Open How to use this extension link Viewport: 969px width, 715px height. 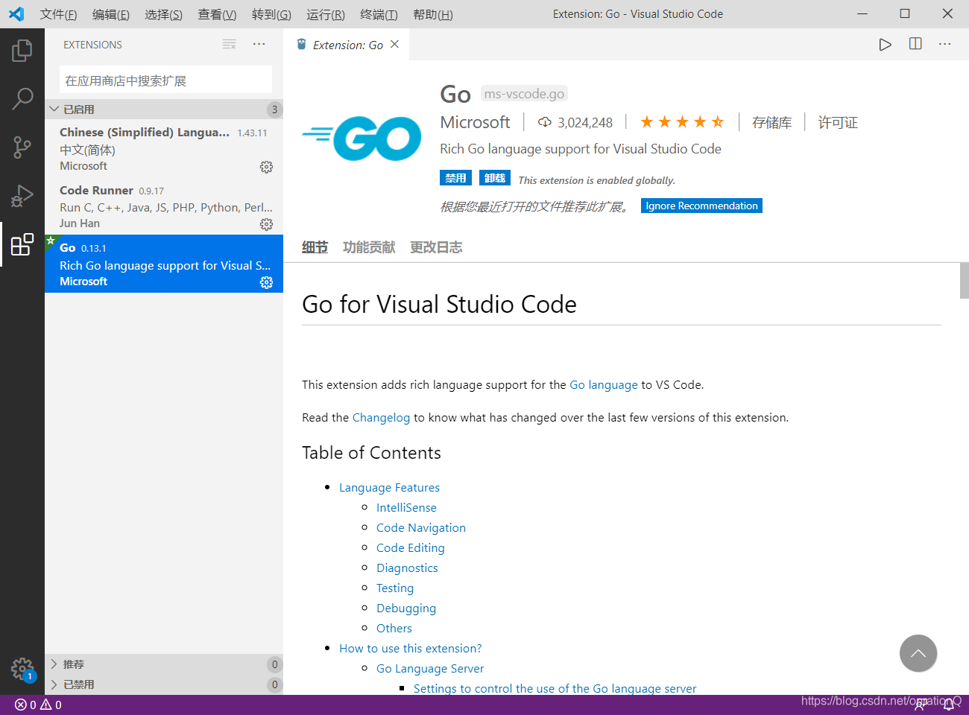(x=411, y=649)
